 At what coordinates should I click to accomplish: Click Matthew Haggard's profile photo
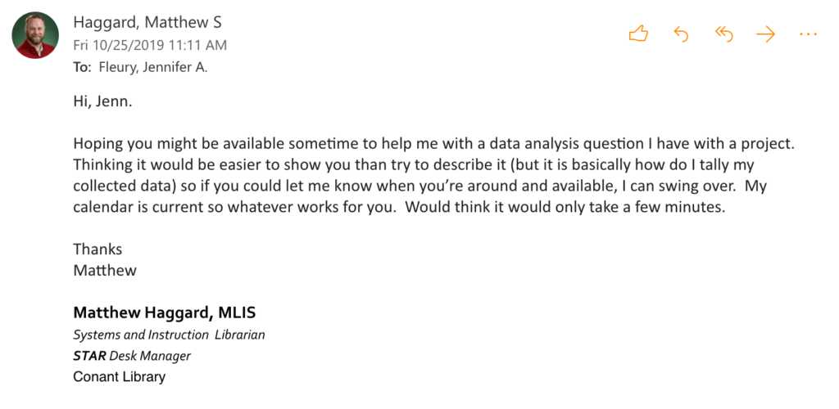click(x=34, y=35)
